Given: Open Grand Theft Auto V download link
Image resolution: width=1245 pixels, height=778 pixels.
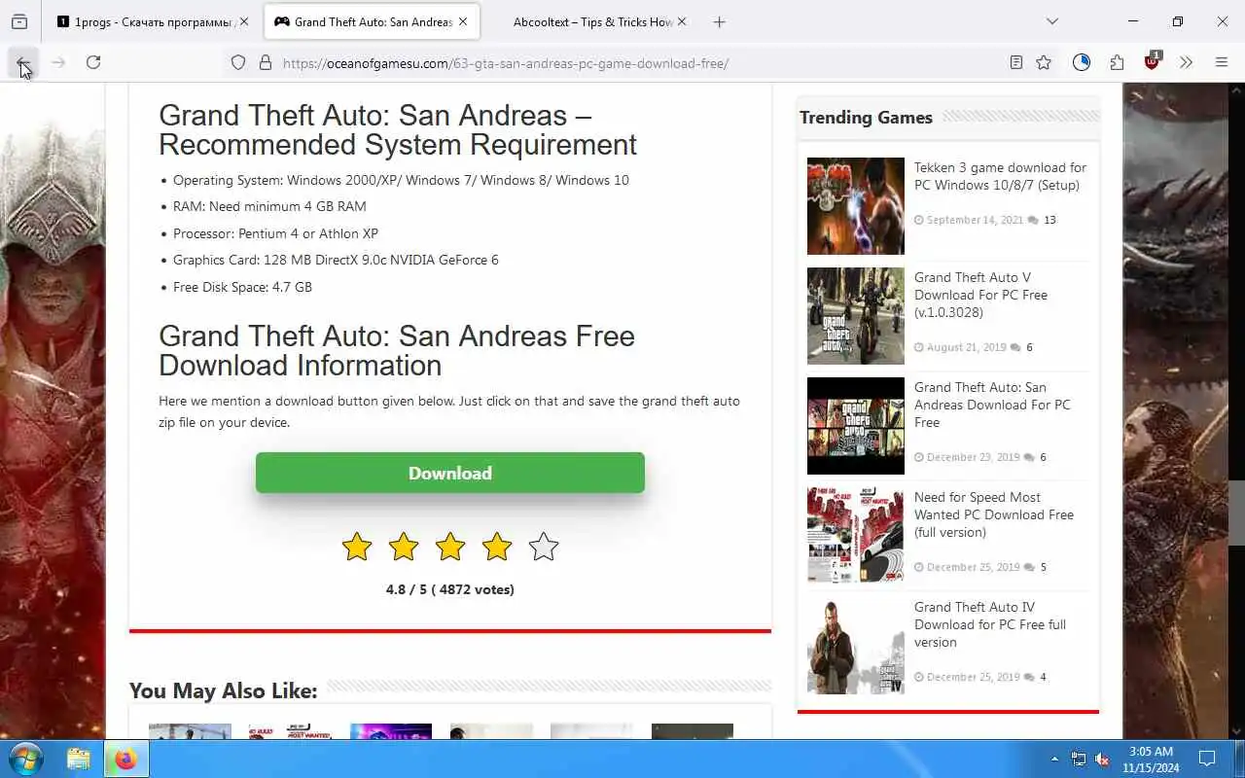Looking at the screenshot, I should [x=980, y=295].
